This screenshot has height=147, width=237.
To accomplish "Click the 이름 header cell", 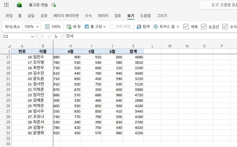I will (x=43, y=52).
